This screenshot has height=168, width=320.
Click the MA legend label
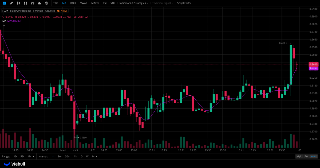[x=4, y=21]
